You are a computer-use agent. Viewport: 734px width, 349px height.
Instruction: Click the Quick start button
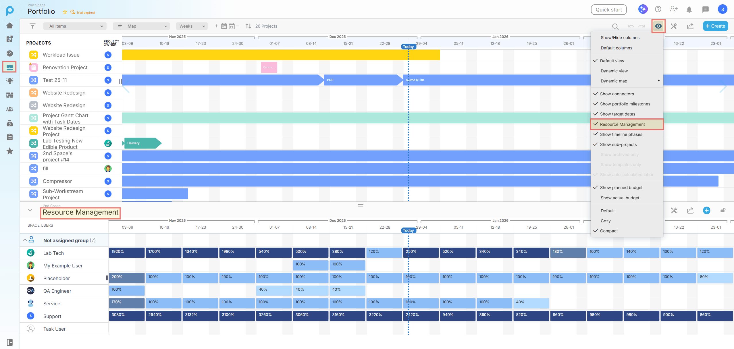608,9
